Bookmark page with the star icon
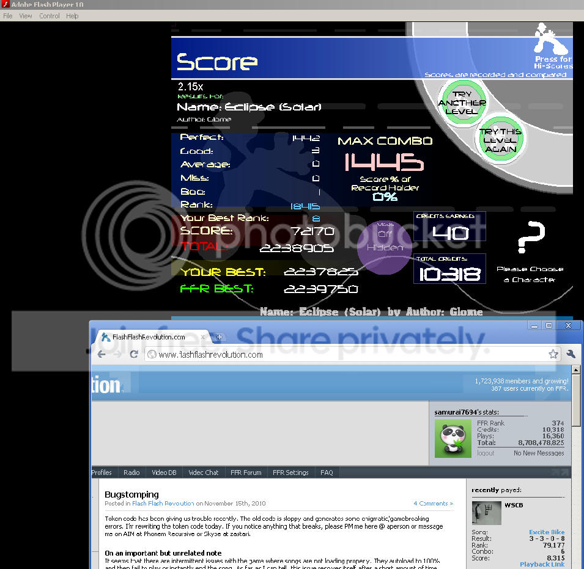The image size is (584, 569). point(553,354)
